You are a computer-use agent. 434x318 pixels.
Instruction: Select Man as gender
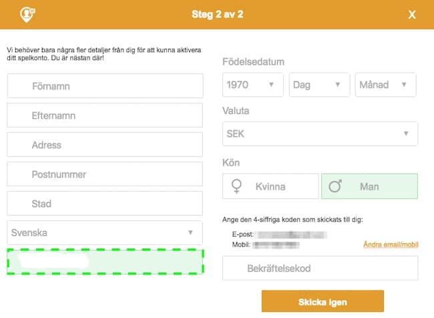[369, 186]
